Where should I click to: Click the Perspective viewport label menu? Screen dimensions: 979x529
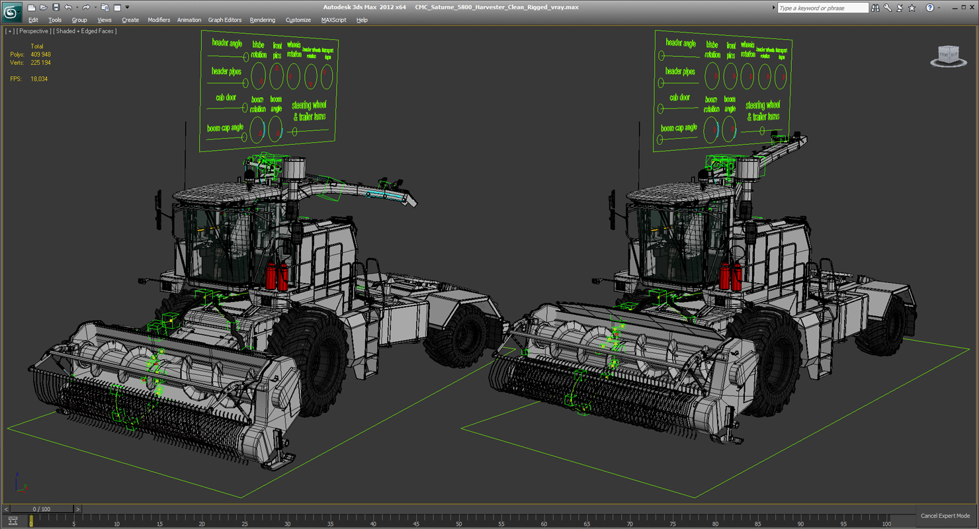coord(33,31)
